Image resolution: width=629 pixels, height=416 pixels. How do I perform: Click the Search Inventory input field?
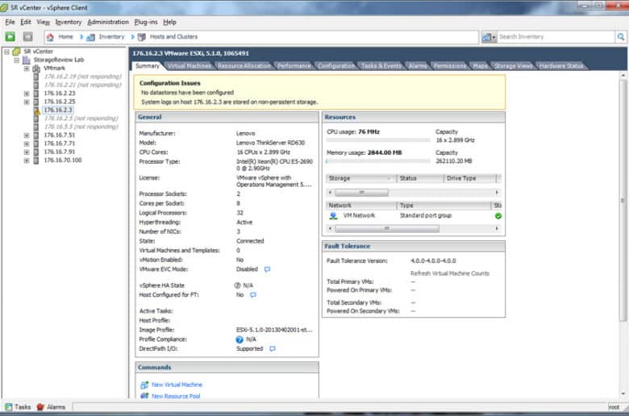(x=556, y=37)
